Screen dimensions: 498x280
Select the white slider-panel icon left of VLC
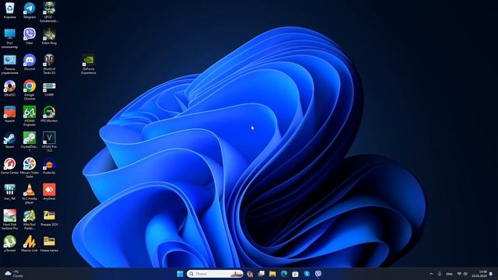(x=9, y=192)
